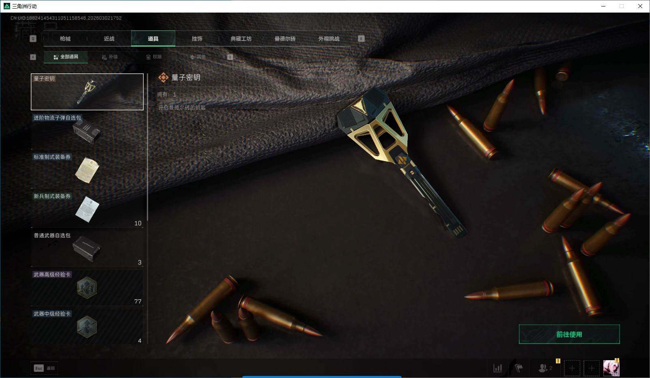Screen dimensions: 650x378
Task: Select the 量子密钥 item card
Action: (x=87, y=92)
